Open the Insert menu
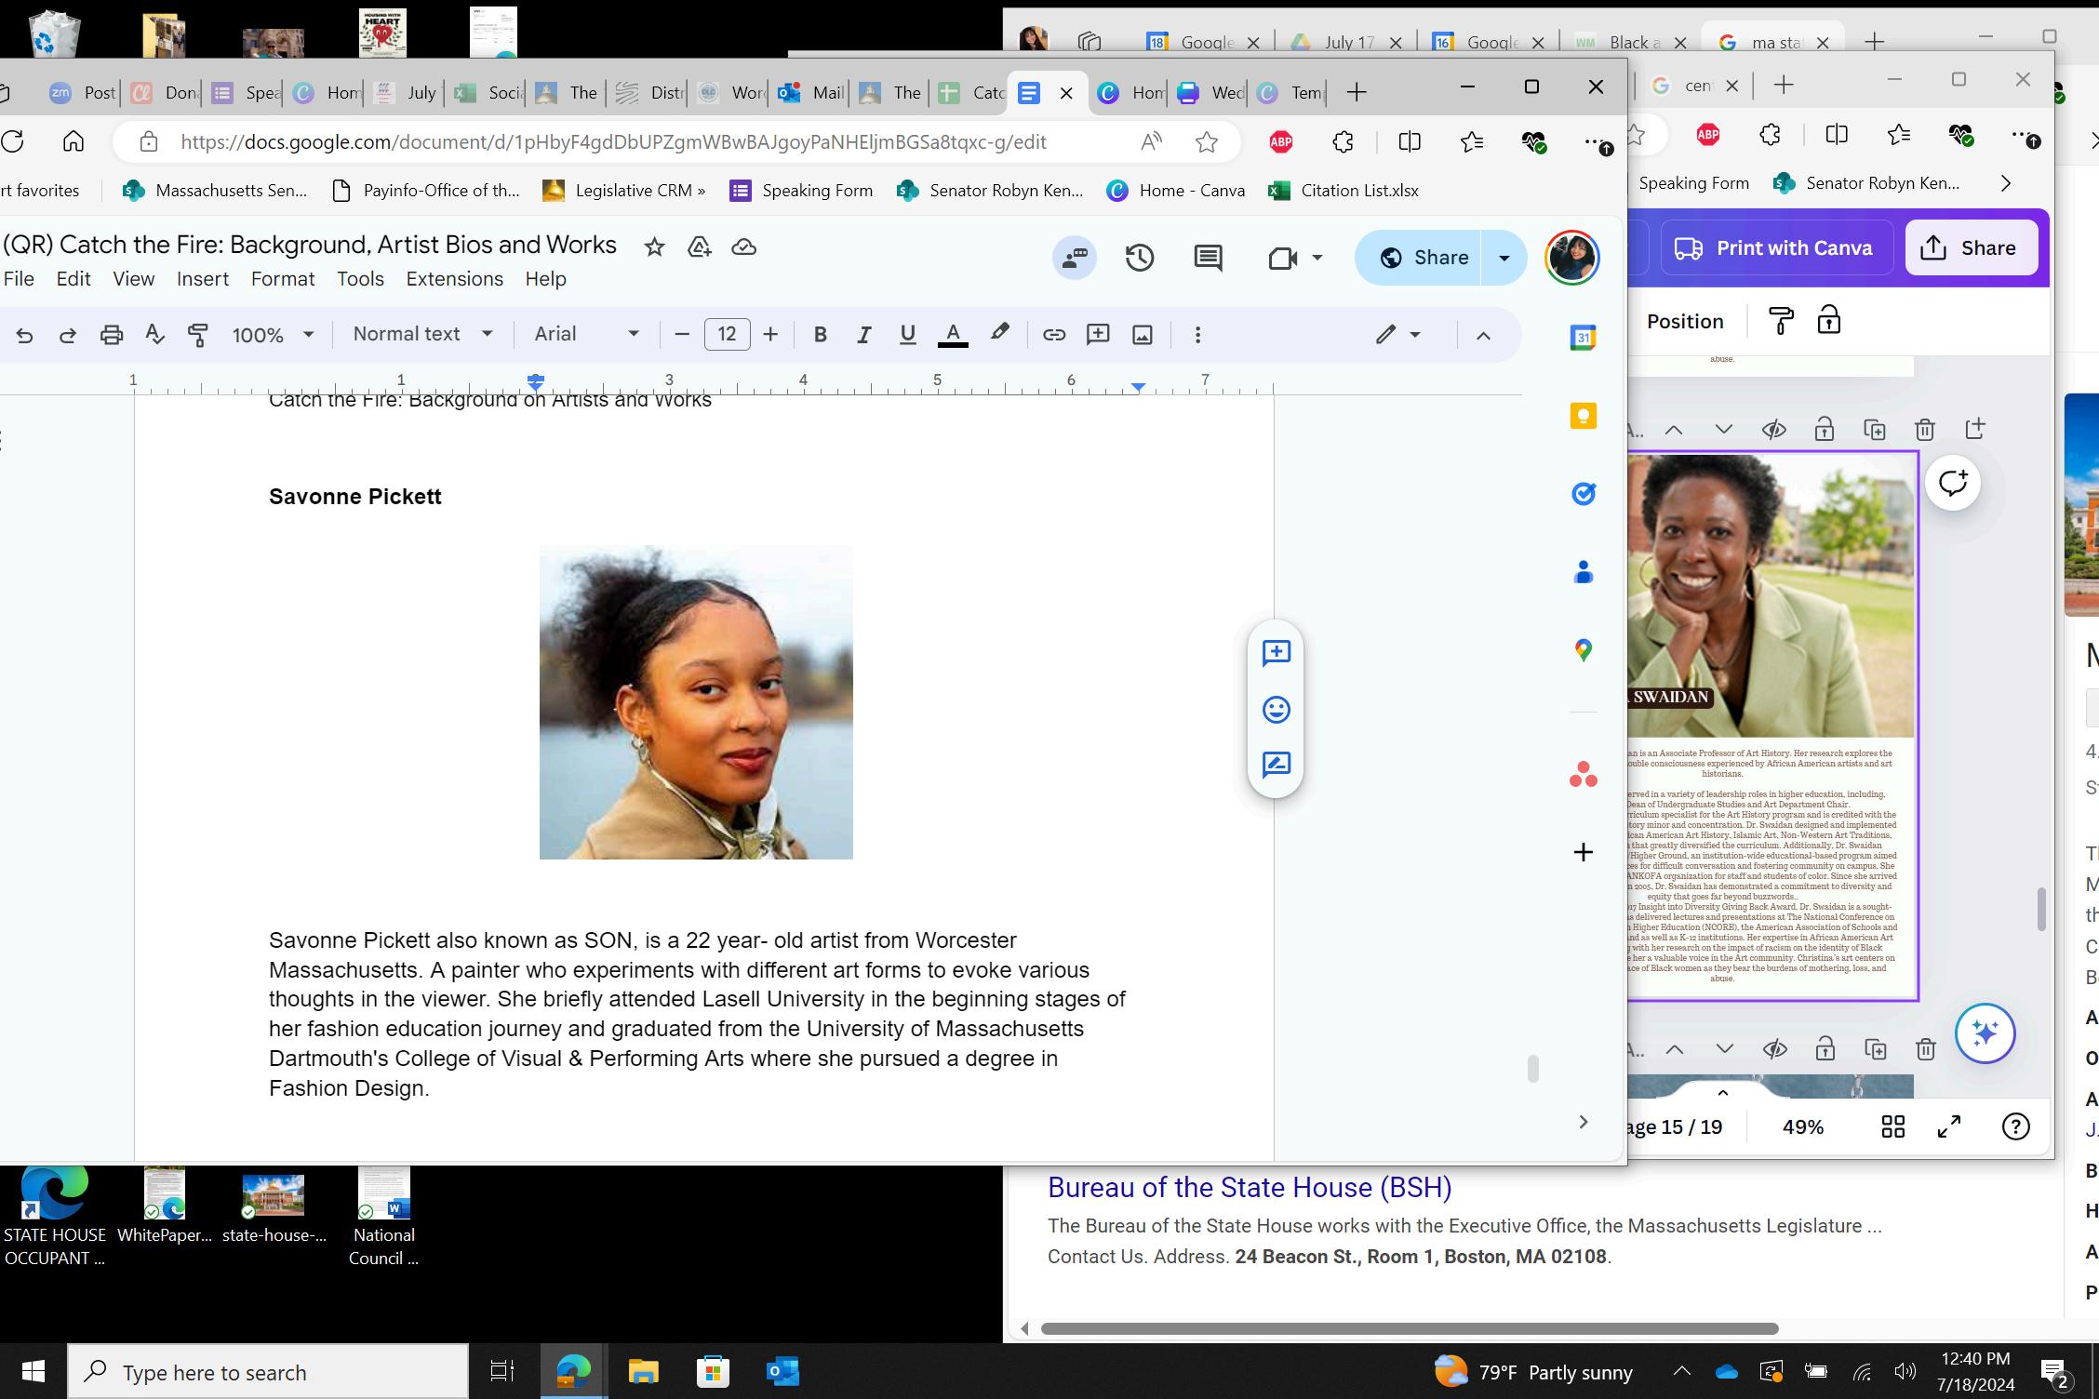The height and width of the screenshot is (1399, 2099). pos(202,279)
